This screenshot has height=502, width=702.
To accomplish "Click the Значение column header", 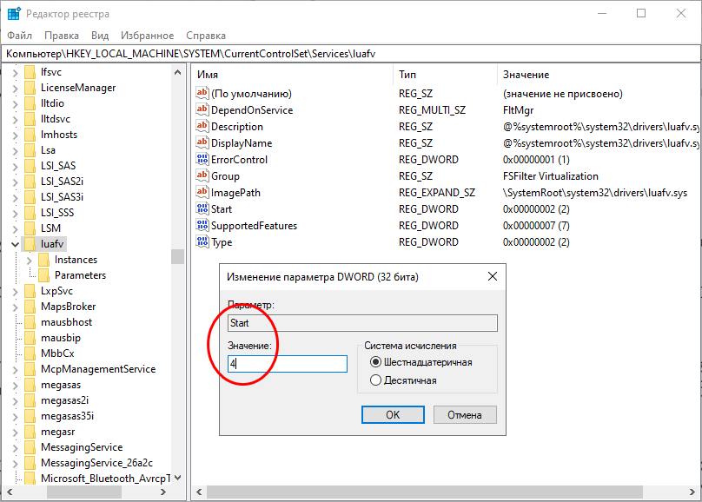I will 599,75.
